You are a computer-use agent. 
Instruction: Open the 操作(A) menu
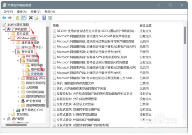[x=22, y=12]
